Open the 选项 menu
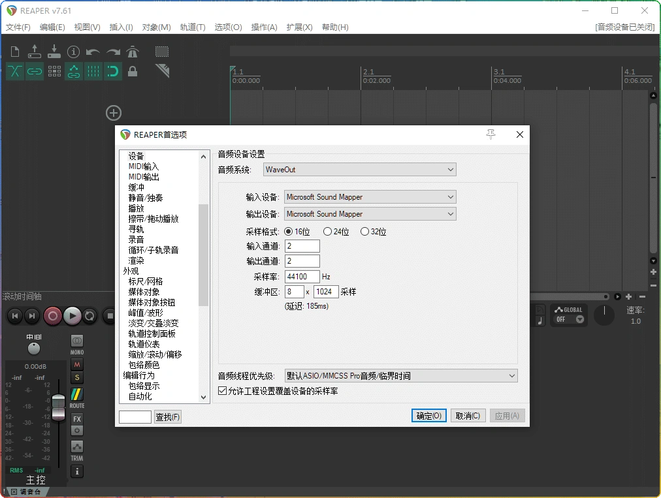The width and height of the screenshot is (661, 498). tap(227, 27)
